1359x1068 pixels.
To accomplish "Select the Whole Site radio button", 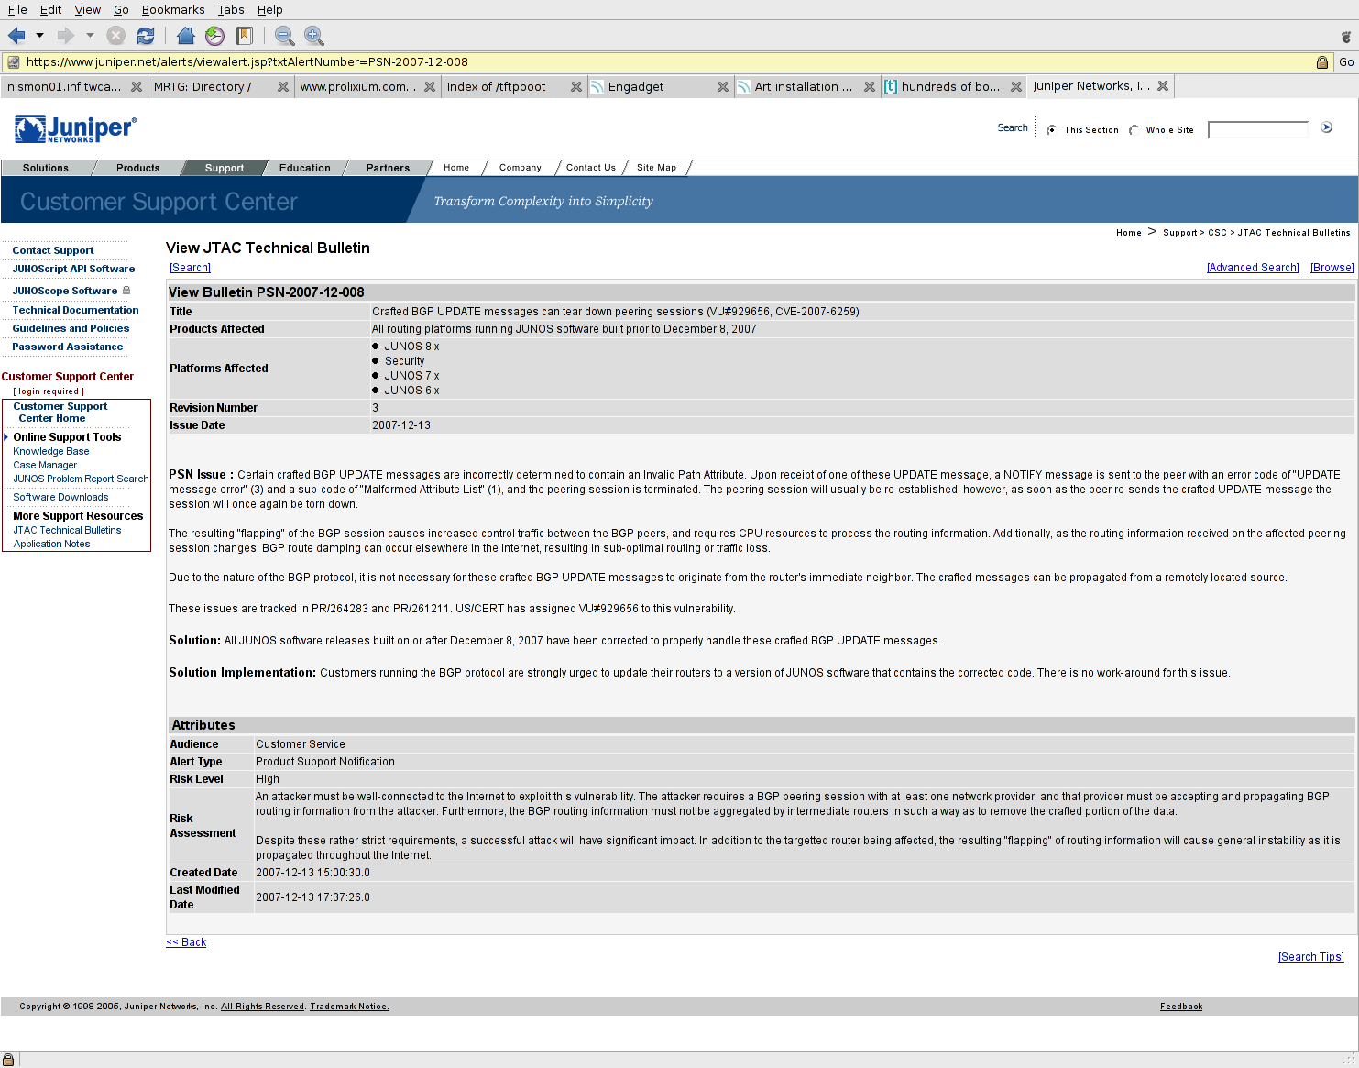I will [1134, 129].
